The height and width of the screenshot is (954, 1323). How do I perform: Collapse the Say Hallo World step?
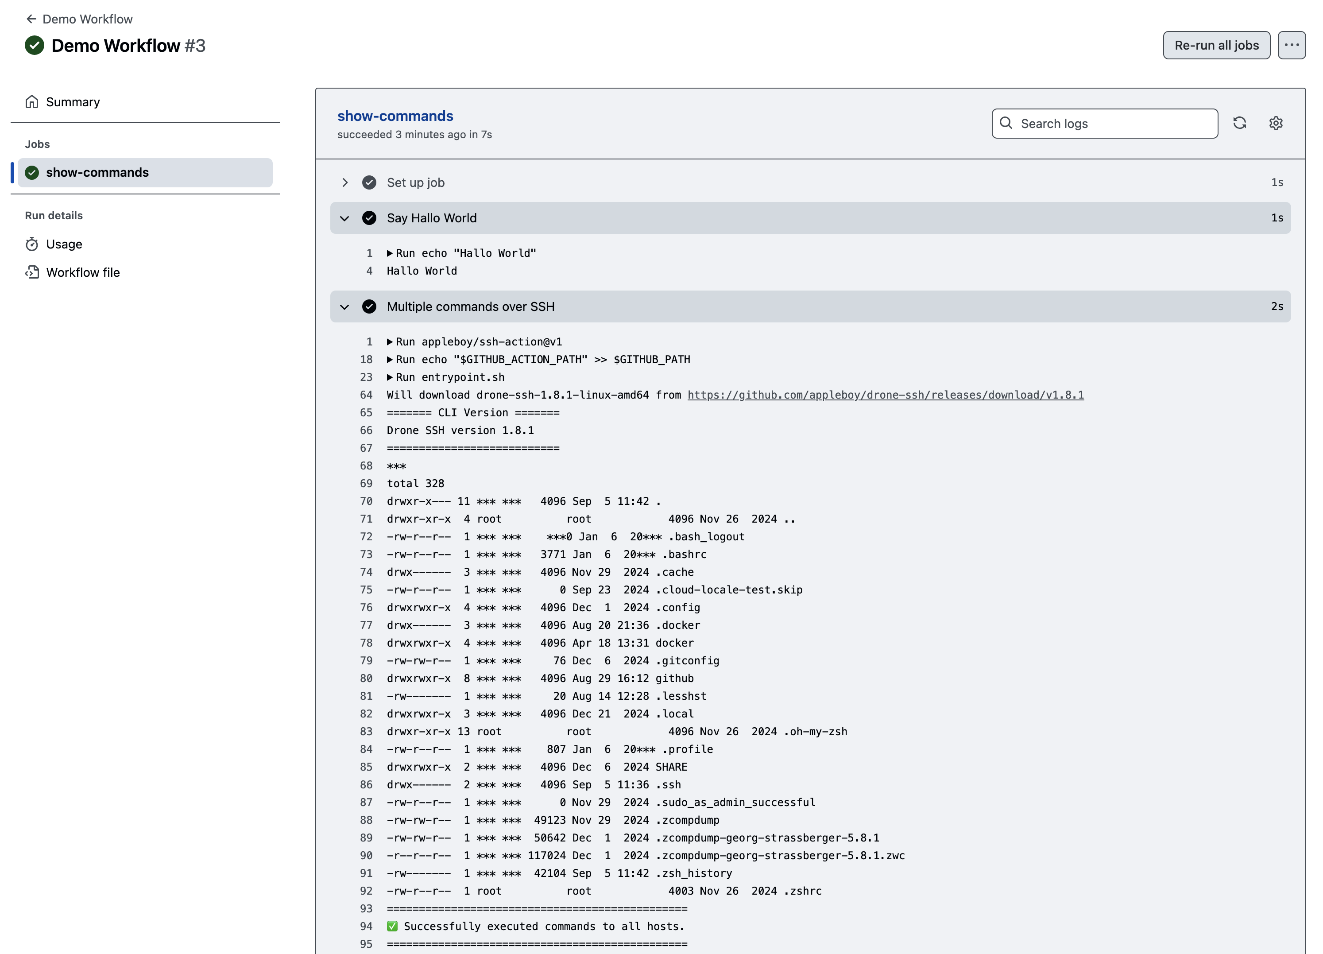click(344, 218)
